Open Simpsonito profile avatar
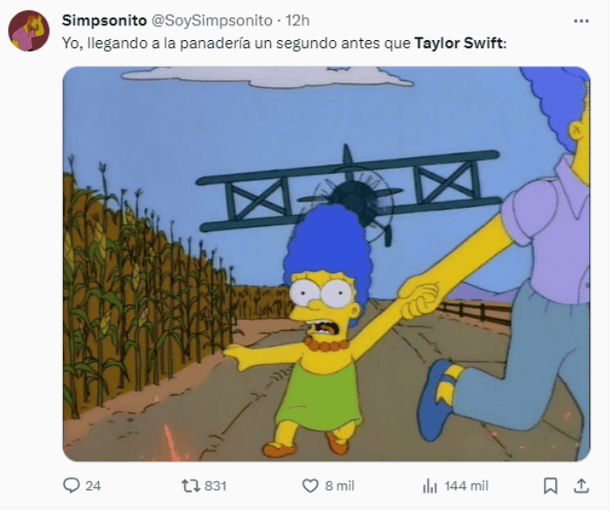The image size is (612, 511). pos(29,31)
